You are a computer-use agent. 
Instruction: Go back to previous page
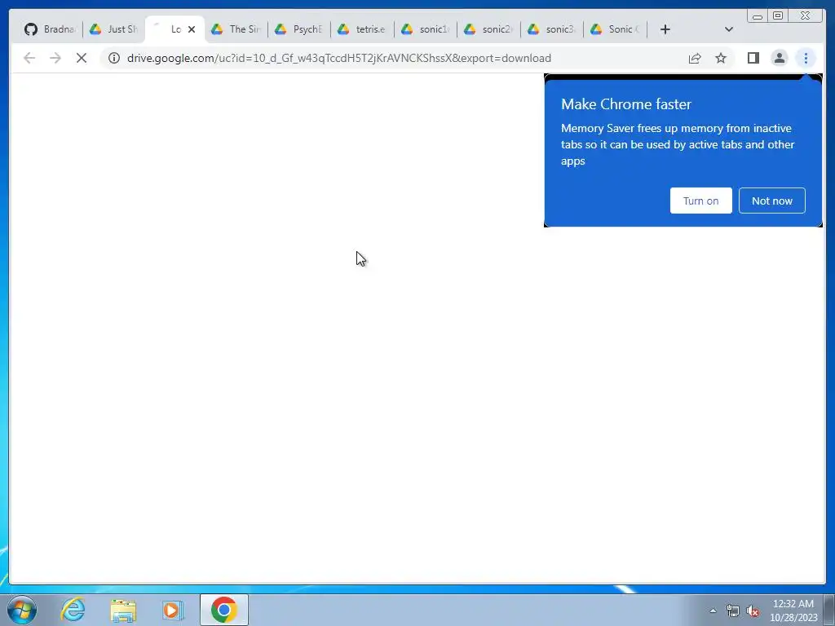29,58
